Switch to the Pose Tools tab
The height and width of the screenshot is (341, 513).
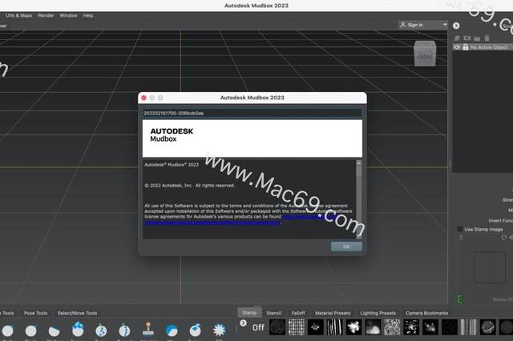point(35,313)
